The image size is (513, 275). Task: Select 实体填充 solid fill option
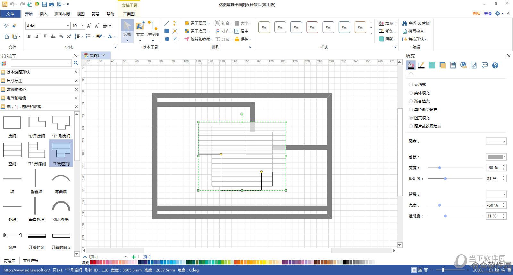(419, 93)
